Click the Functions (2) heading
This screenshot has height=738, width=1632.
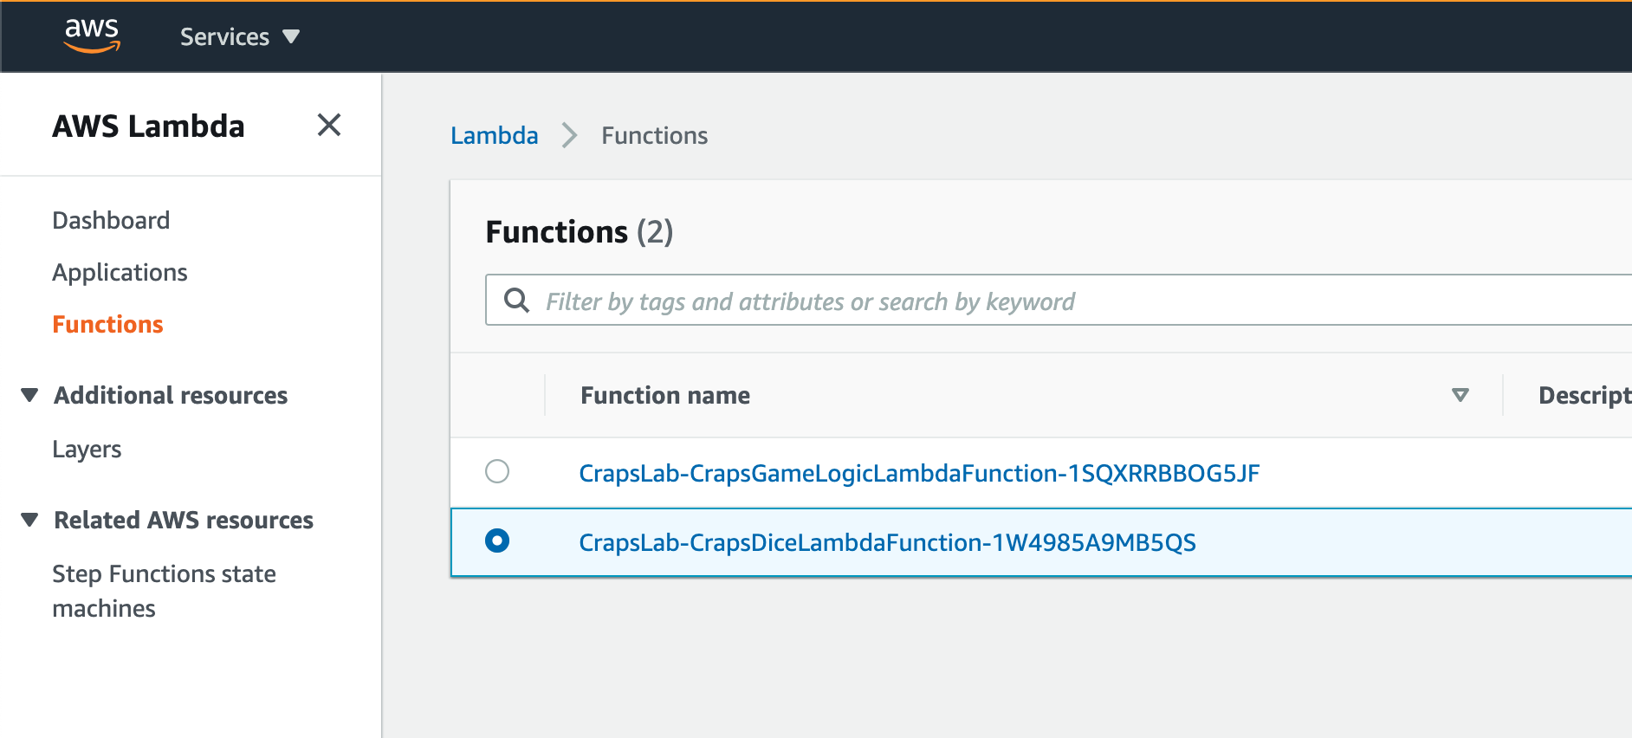pos(580,232)
